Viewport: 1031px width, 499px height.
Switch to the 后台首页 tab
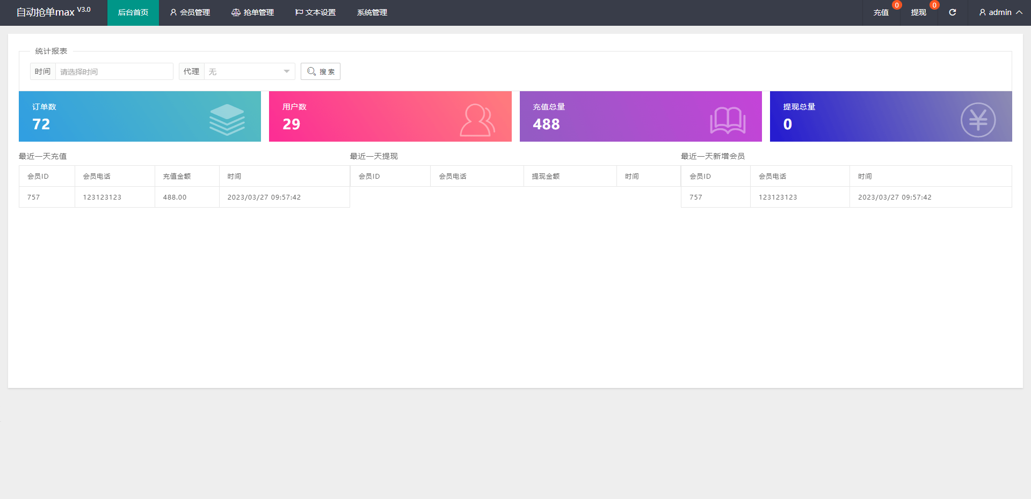point(133,12)
